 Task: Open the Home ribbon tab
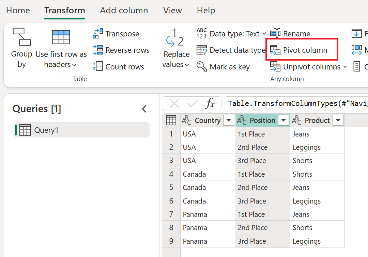(18, 10)
